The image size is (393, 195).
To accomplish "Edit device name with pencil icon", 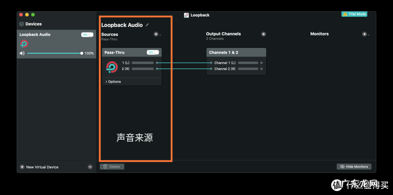I will pyautogui.click(x=147, y=25).
